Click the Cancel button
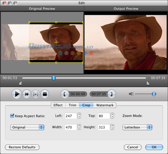Viewport: 168px width, 154px height. click(x=132, y=147)
